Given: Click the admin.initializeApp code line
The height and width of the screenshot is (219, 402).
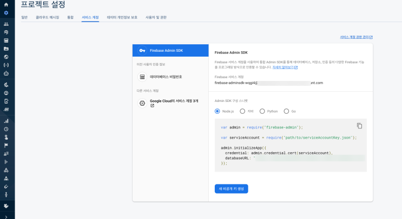Looking at the screenshot, I should tap(243, 148).
